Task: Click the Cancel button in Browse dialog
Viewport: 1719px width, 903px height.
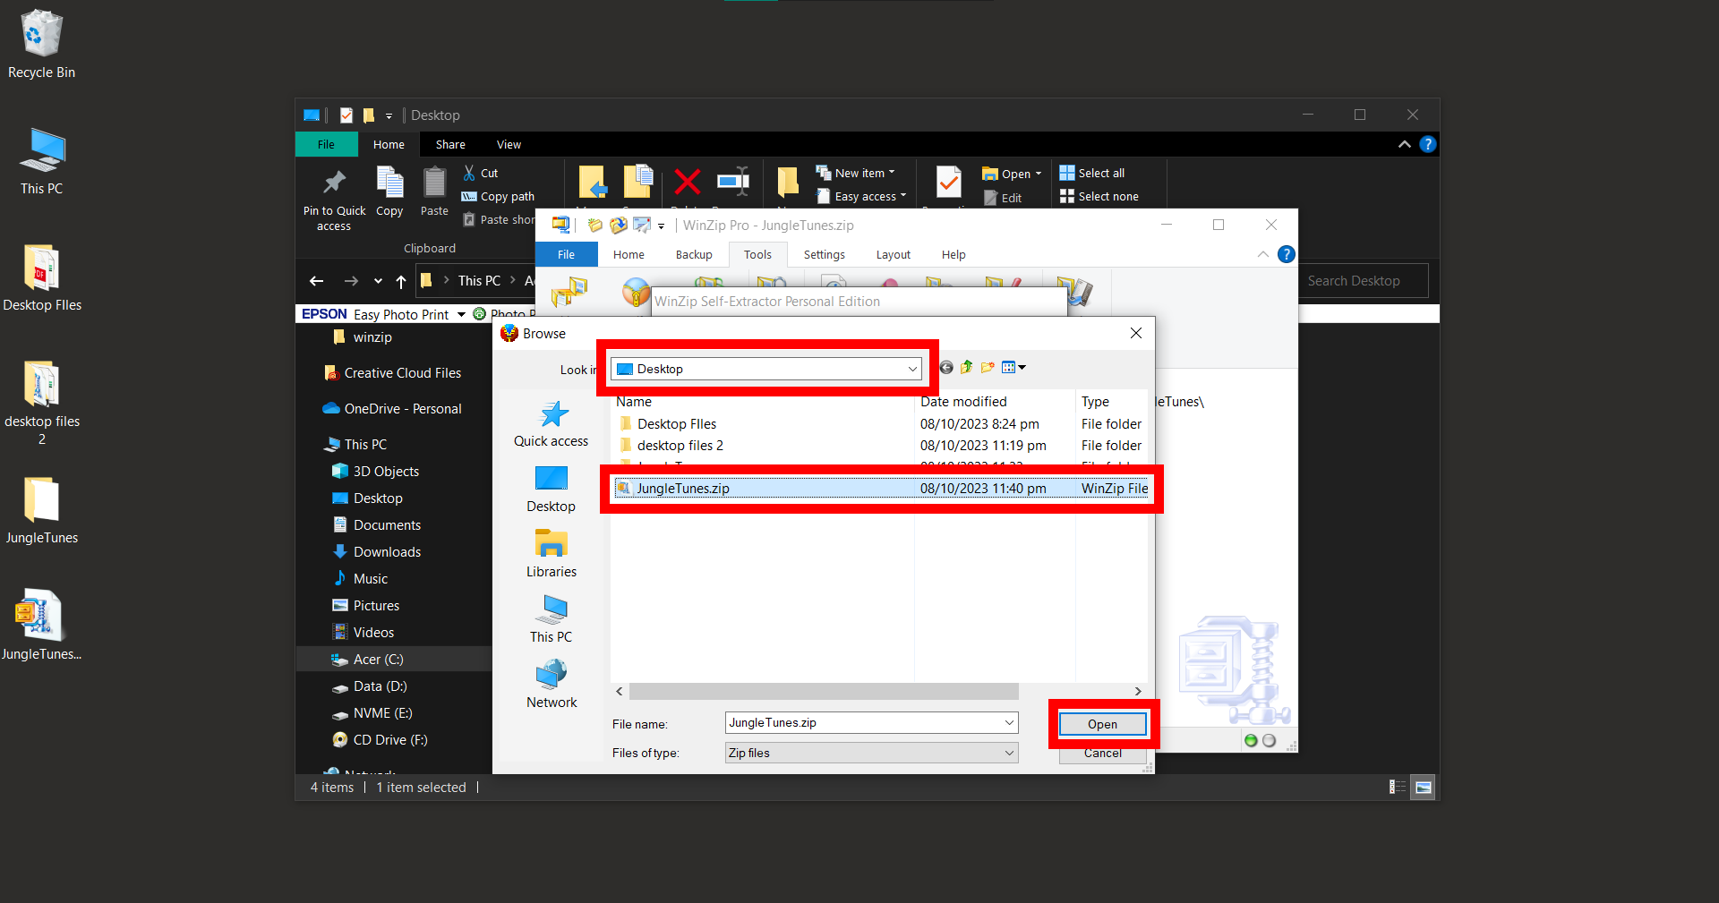Action: 1101,753
